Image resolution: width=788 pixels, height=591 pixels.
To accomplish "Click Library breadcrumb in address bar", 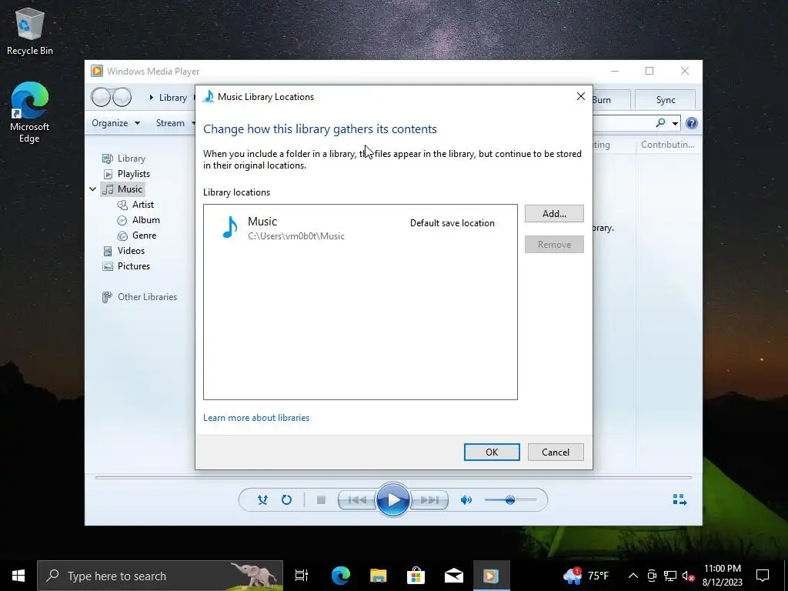I will (x=173, y=98).
